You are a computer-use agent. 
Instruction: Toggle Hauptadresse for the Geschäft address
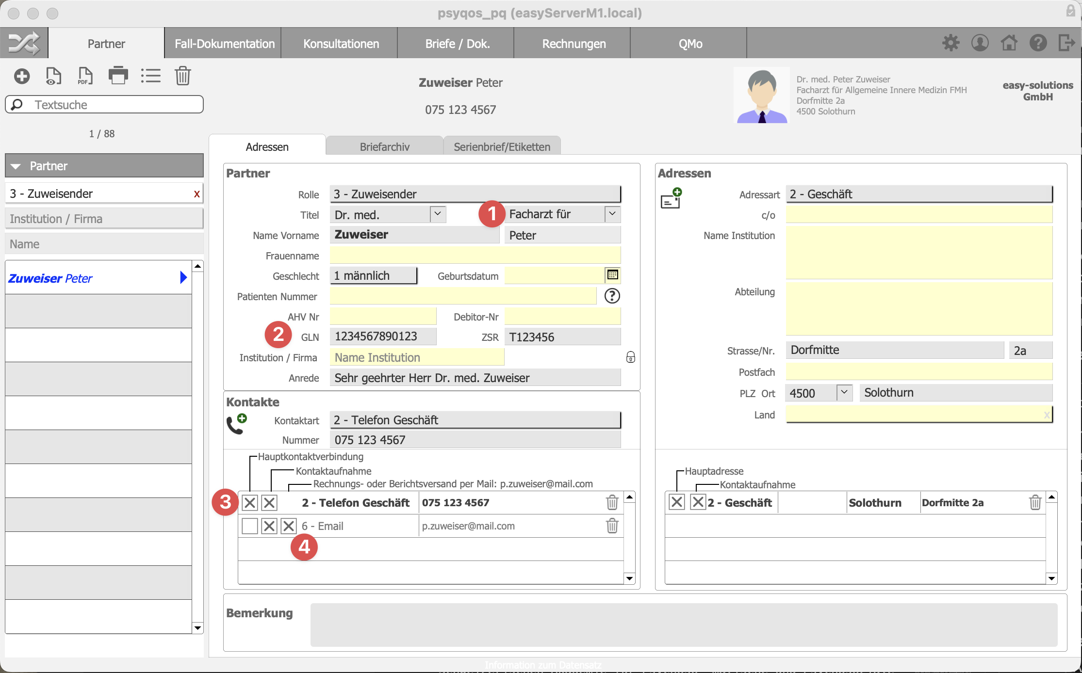(x=677, y=502)
